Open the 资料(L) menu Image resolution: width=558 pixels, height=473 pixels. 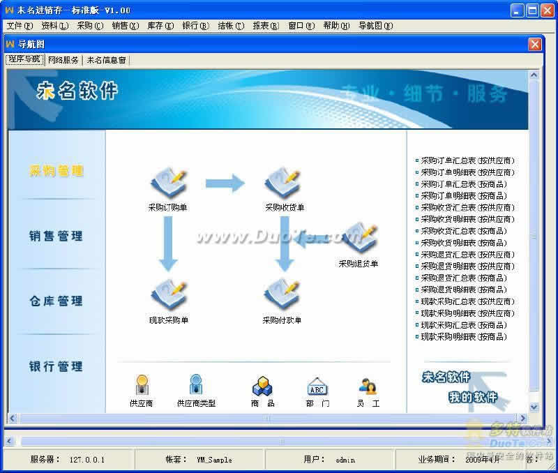click(x=55, y=26)
